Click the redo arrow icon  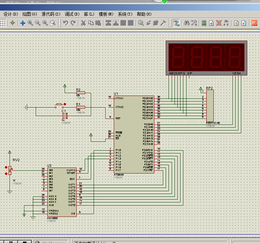point(73,23)
